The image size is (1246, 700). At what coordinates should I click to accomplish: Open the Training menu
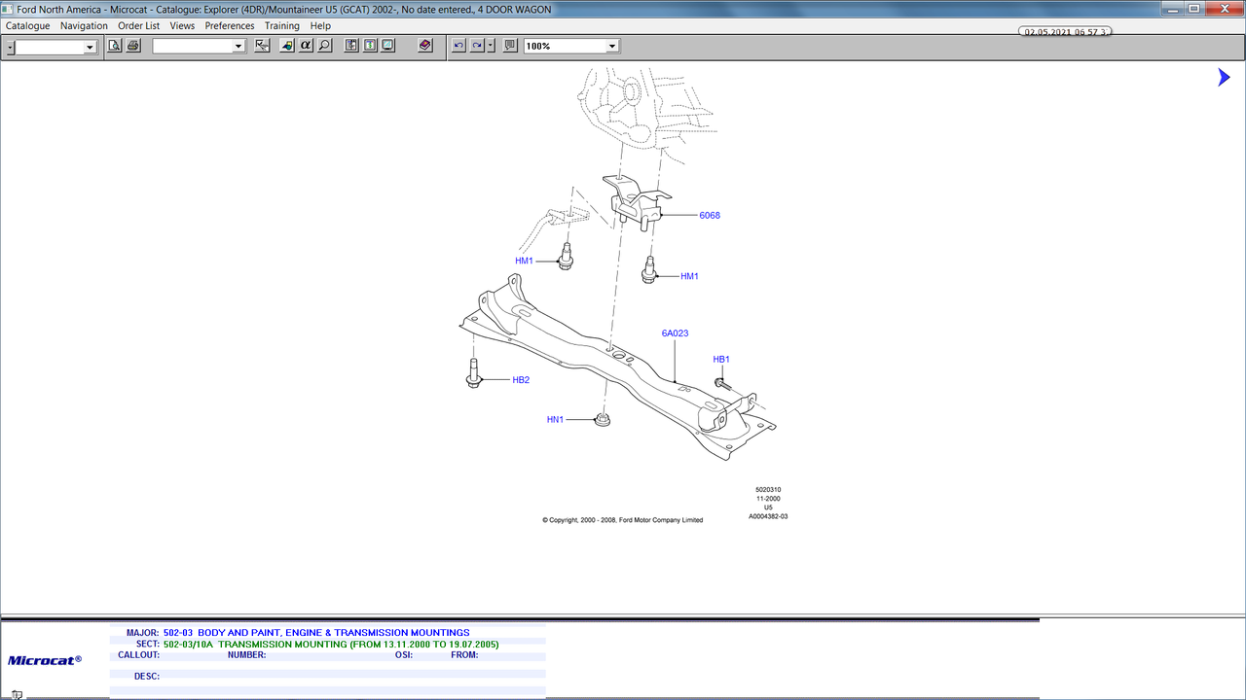tap(282, 26)
